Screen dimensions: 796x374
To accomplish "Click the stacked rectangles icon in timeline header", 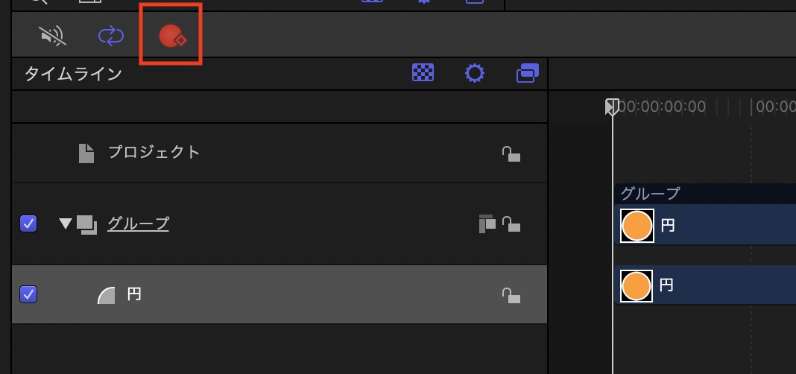I will pyautogui.click(x=528, y=73).
